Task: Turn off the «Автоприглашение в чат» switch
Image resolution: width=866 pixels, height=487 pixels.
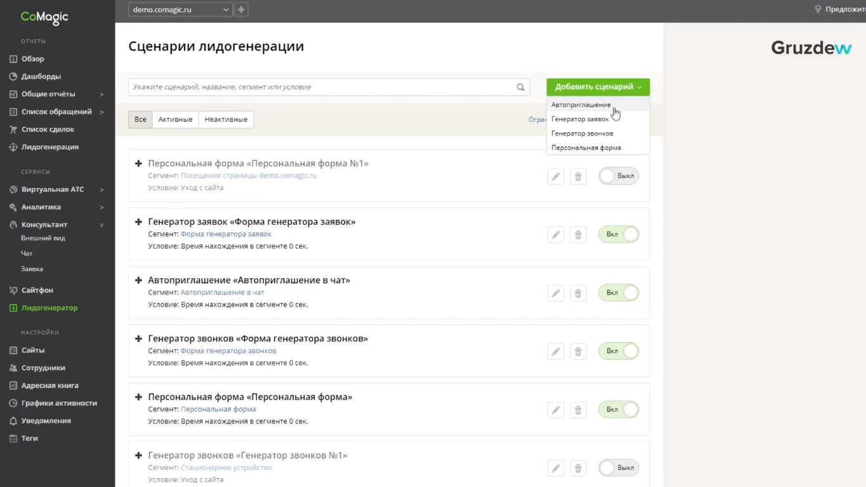Action: click(x=619, y=293)
